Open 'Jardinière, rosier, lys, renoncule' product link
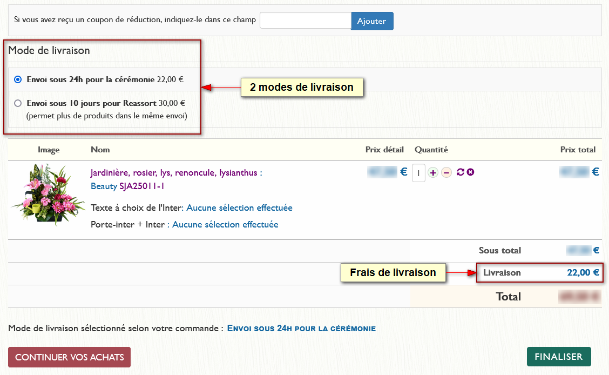Image resolution: width=609 pixels, height=375 pixels. pos(176,173)
